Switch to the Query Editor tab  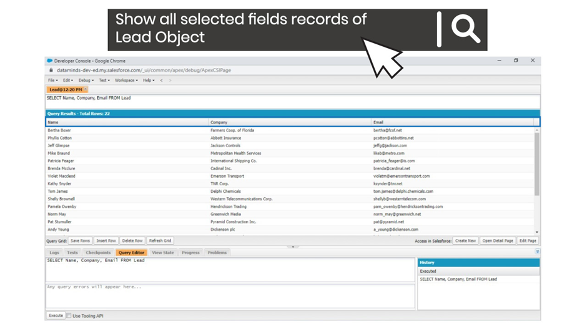(131, 253)
